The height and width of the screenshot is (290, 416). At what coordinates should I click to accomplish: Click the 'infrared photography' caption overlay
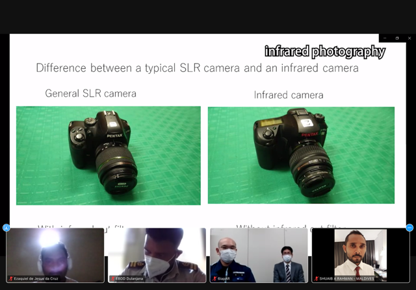324,51
